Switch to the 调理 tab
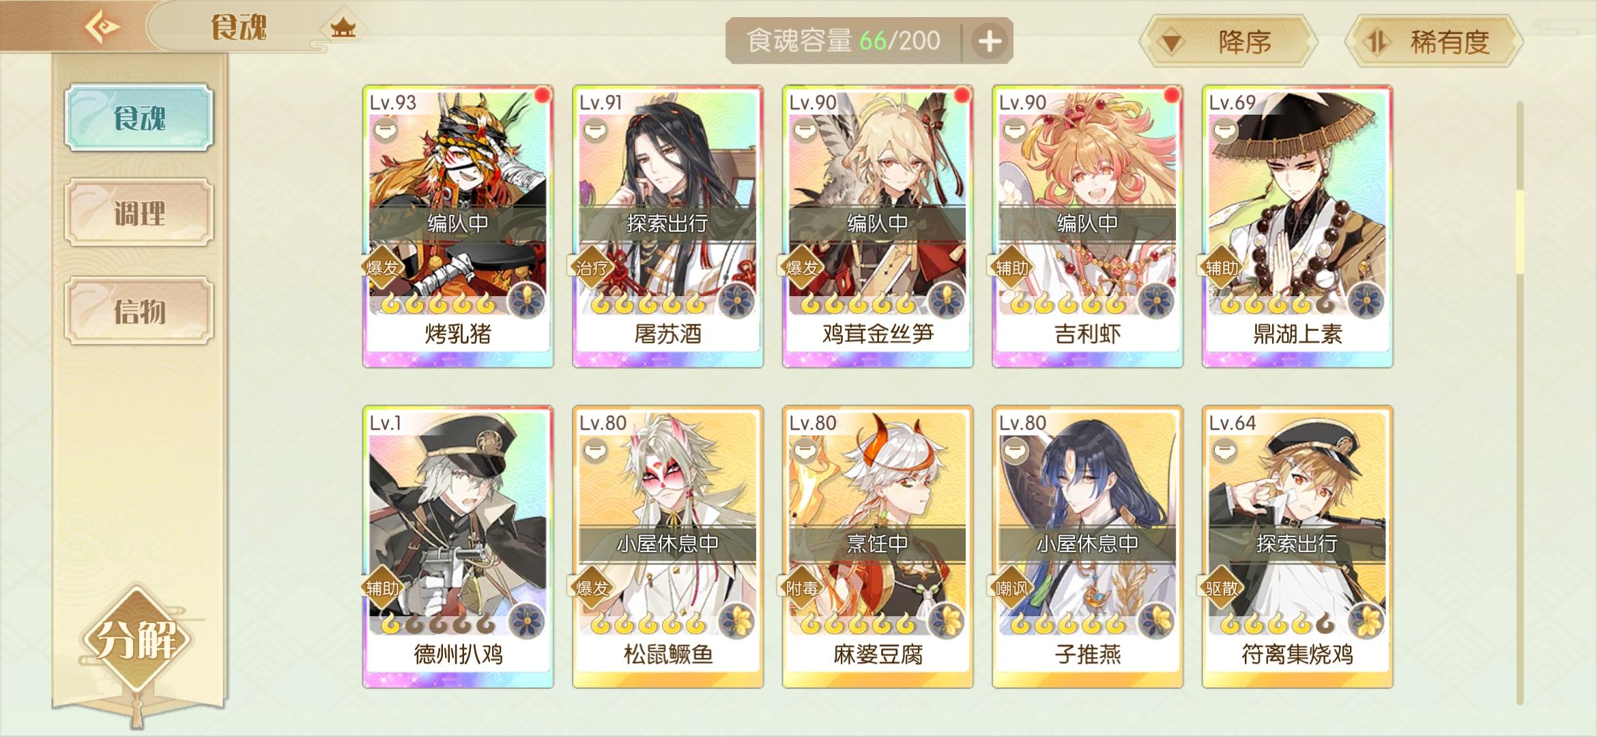1597x737 pixels. tap(139, 214)
